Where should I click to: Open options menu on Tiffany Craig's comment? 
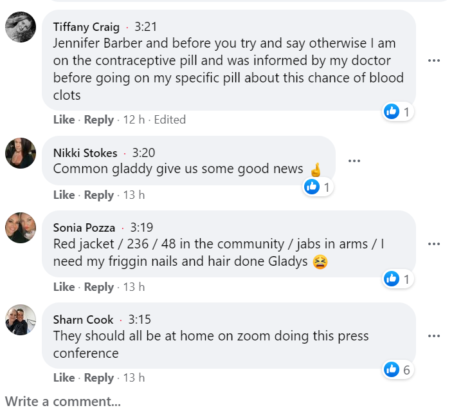pos(434,61)
